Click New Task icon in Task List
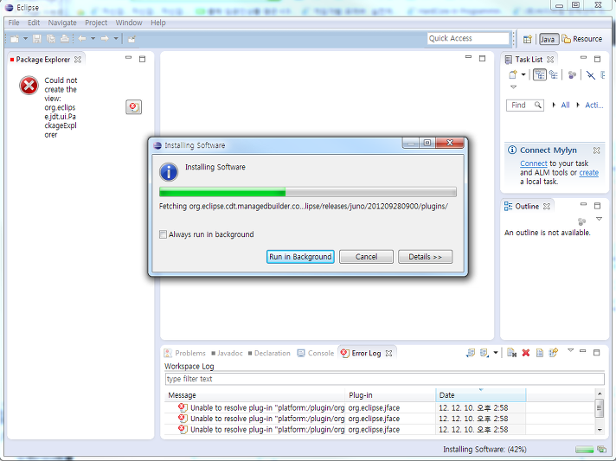 [x=513, y=74]
